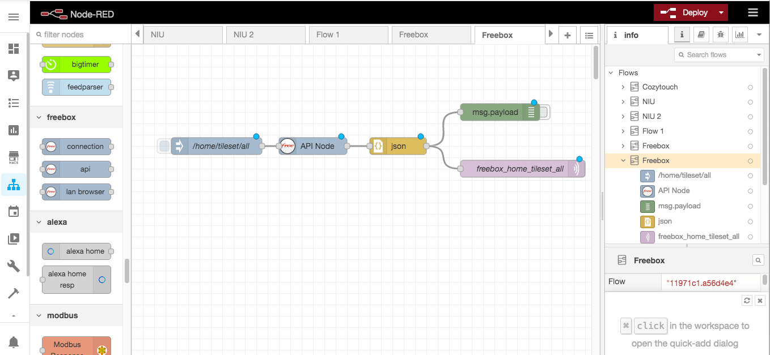The height and width of the screenshot is (355, 770).
Task: Click the inject node trigger button
Action: pos(164,146)
